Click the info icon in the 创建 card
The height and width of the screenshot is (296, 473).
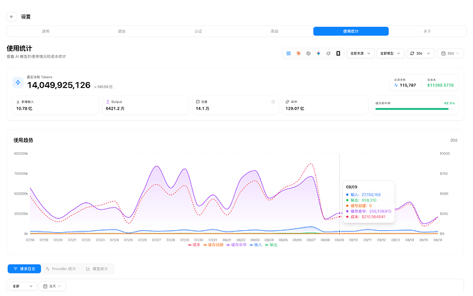click(x=273, y=102)
